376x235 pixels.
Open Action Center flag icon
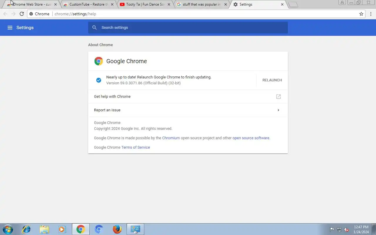click(x=332, y=229)
